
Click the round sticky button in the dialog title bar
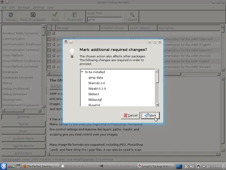71,42
